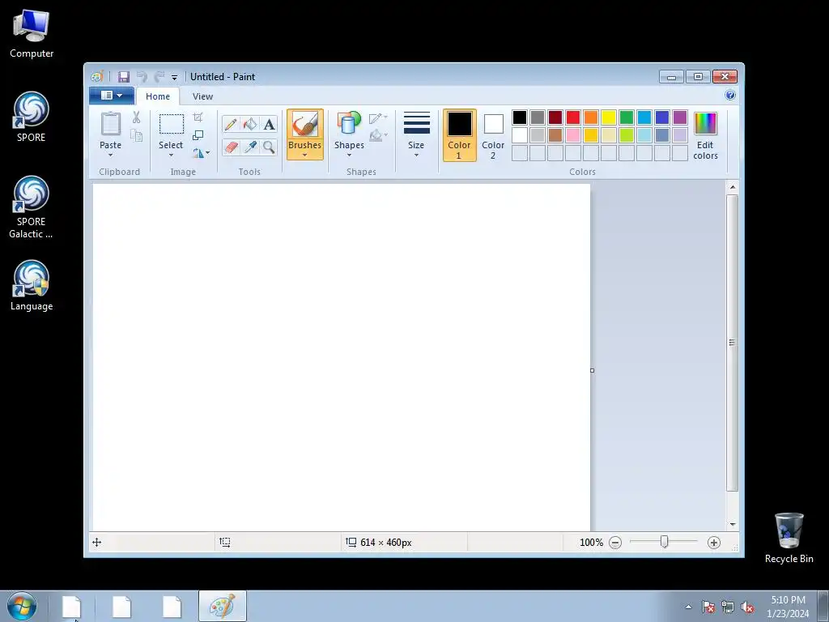Select the Fill with color bucket tool
Viewport: 829px width, 622px height.
click(249, 124)
